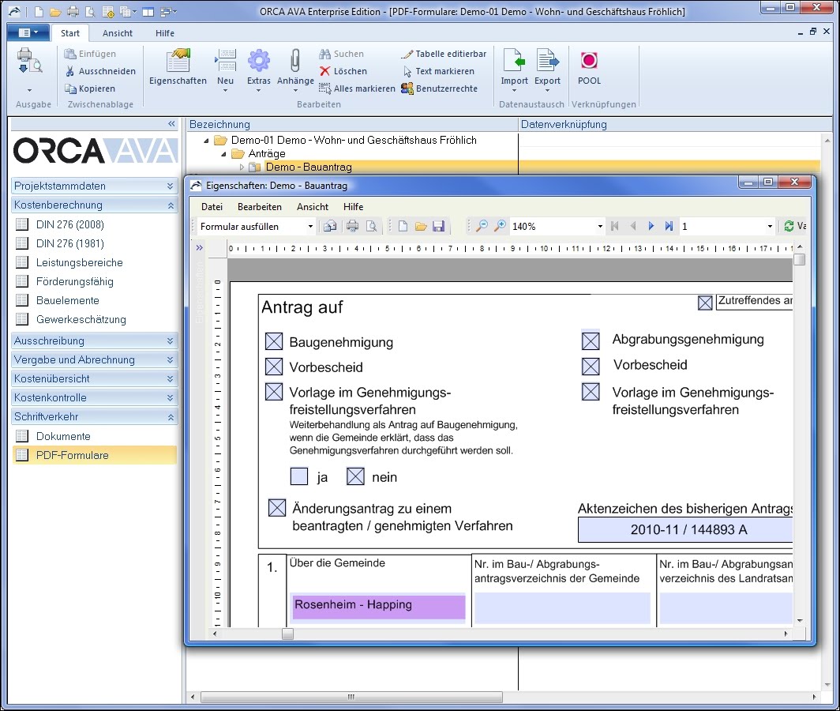Switch to the Ansicht ribbon tab
The width and height of the screenshot is (840, 711).
(118, 33)
